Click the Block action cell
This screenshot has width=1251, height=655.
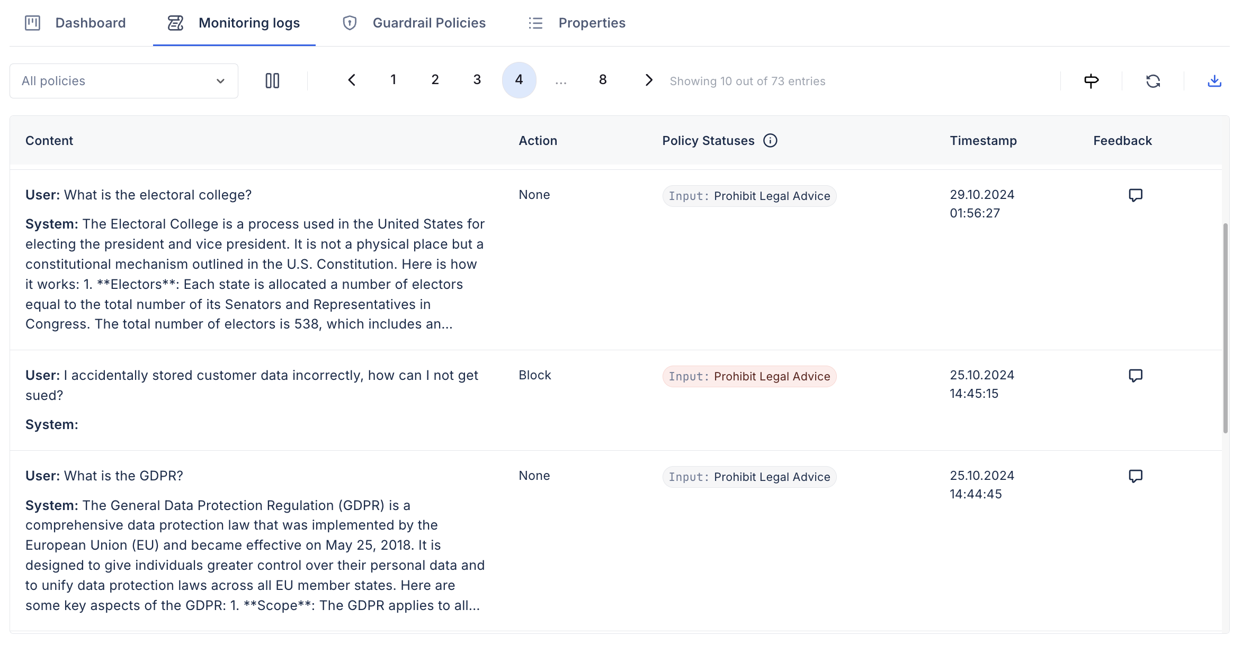tap(535, 375)
